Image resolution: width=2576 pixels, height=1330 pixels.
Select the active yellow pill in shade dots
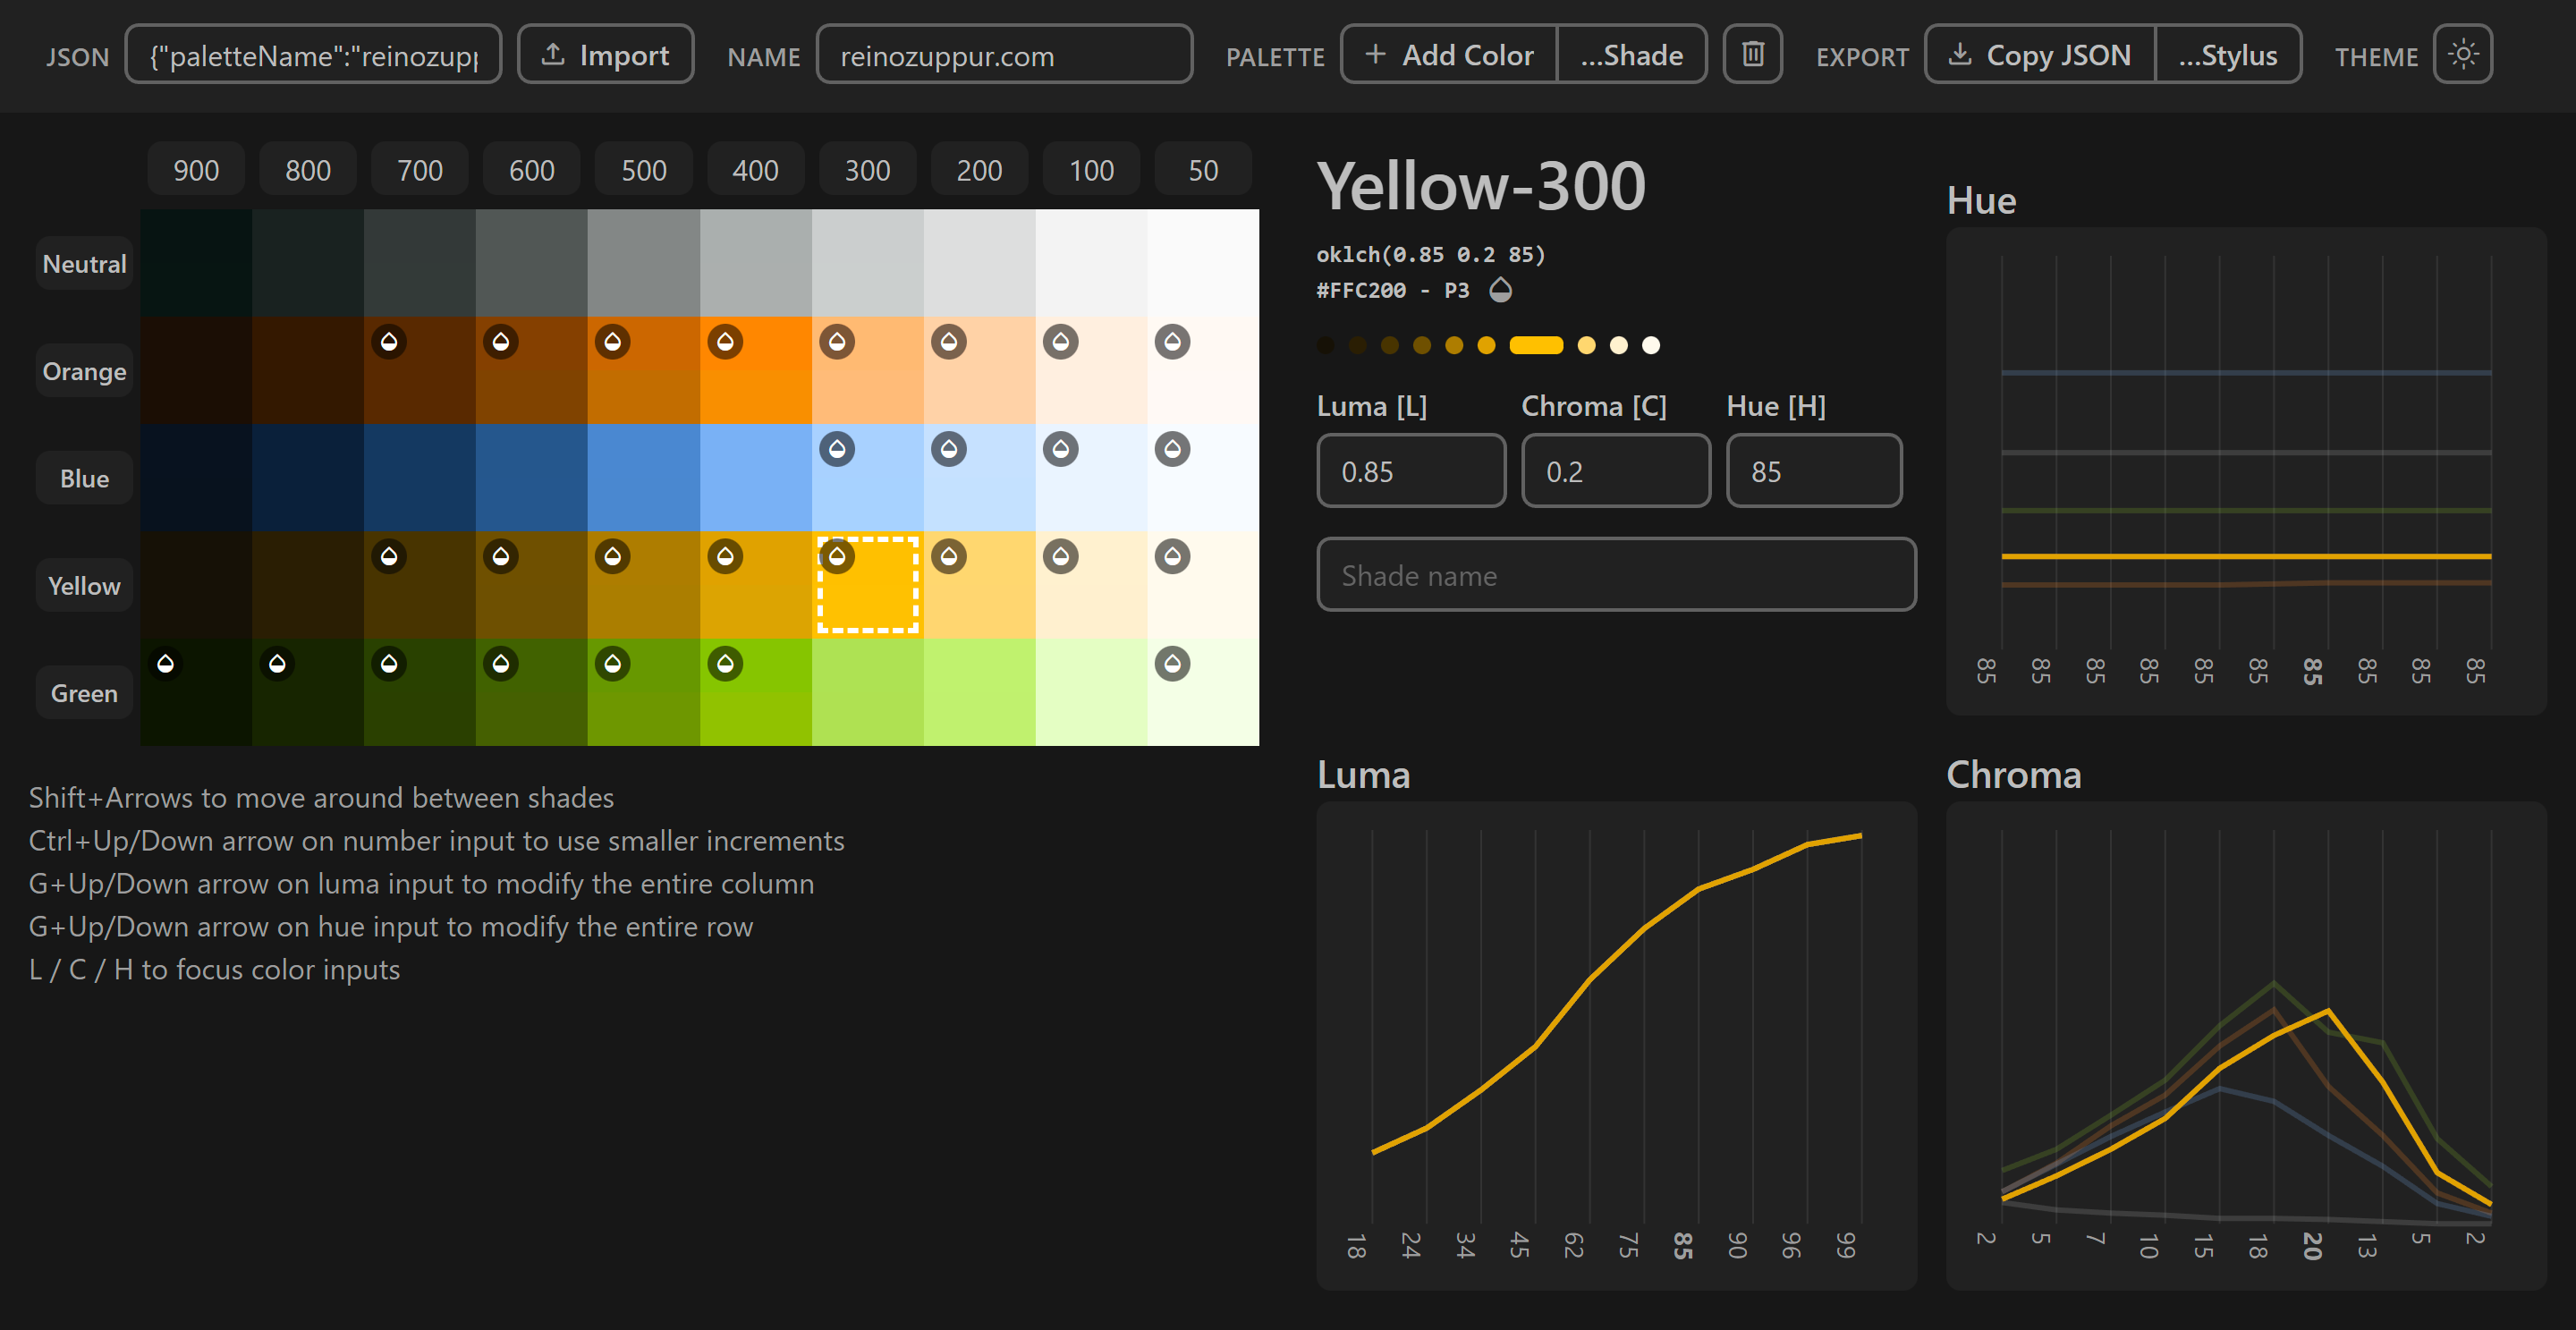[1535, 345]
